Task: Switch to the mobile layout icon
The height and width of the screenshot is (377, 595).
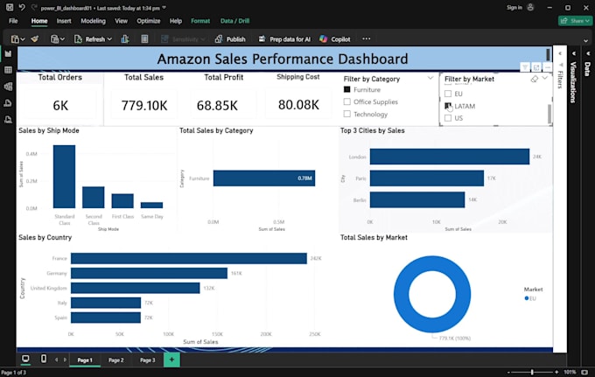Action: click(x=44, y=359)
